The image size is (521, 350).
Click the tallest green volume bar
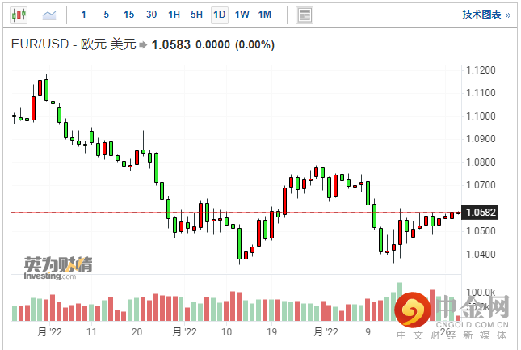(x=398, y=303)
